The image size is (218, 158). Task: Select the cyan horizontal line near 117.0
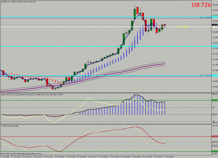click(x=106, y=76)
